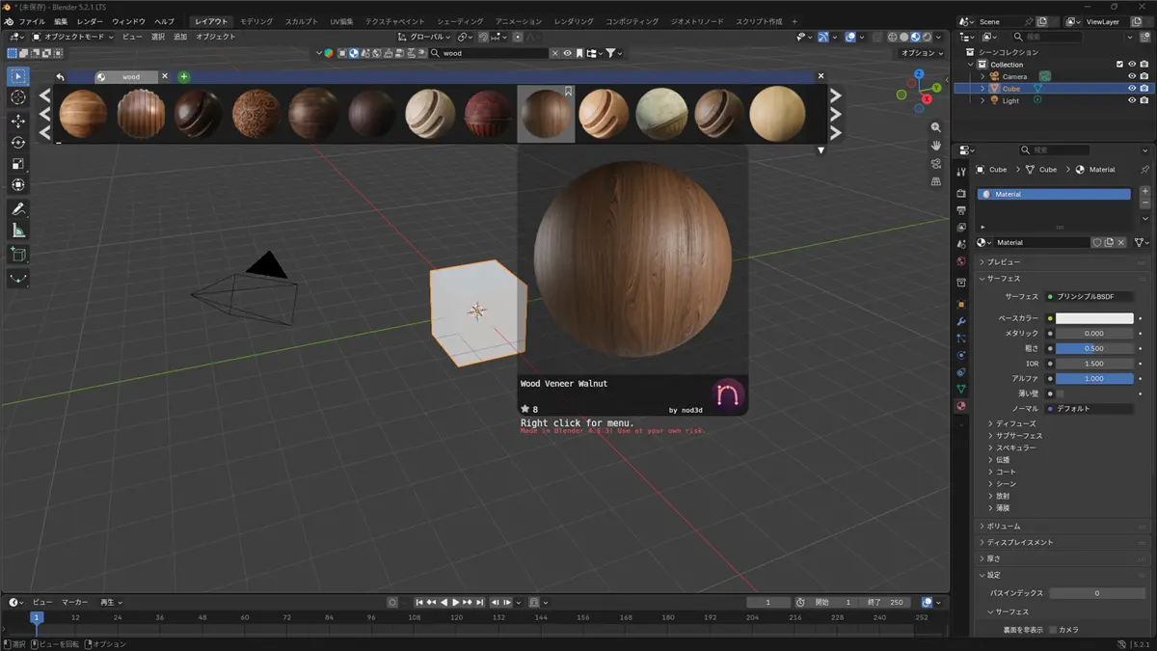Click the back arrow in asset bar

coord(60,76)
